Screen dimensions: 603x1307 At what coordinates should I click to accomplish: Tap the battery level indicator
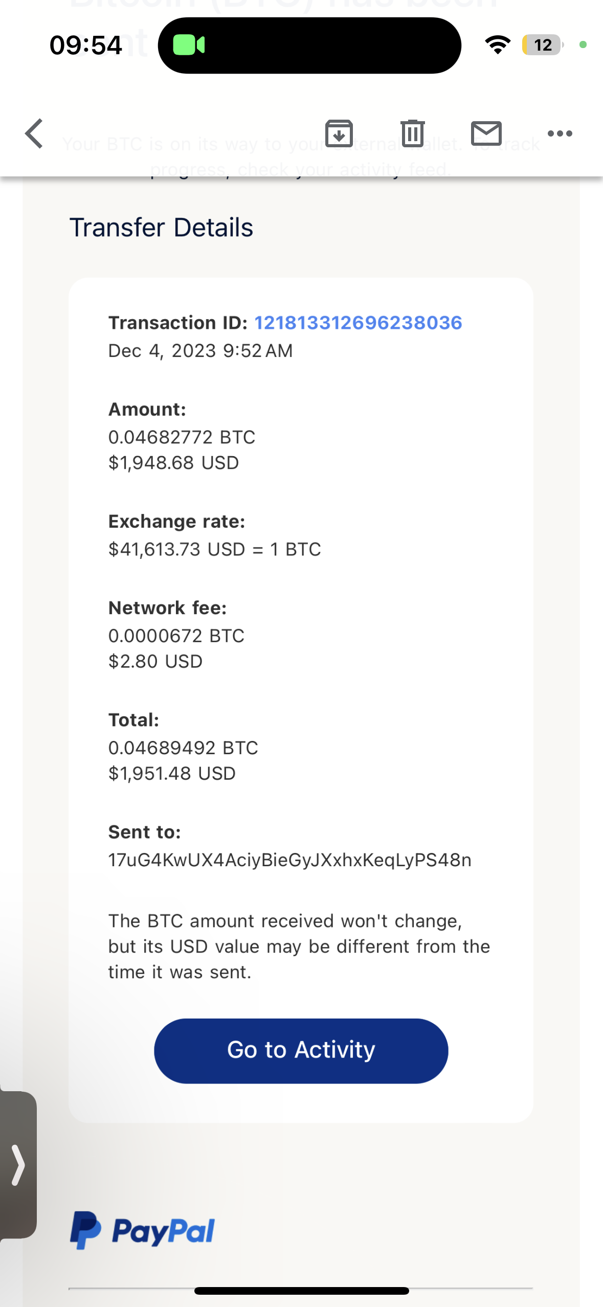(x=543, y=45)
